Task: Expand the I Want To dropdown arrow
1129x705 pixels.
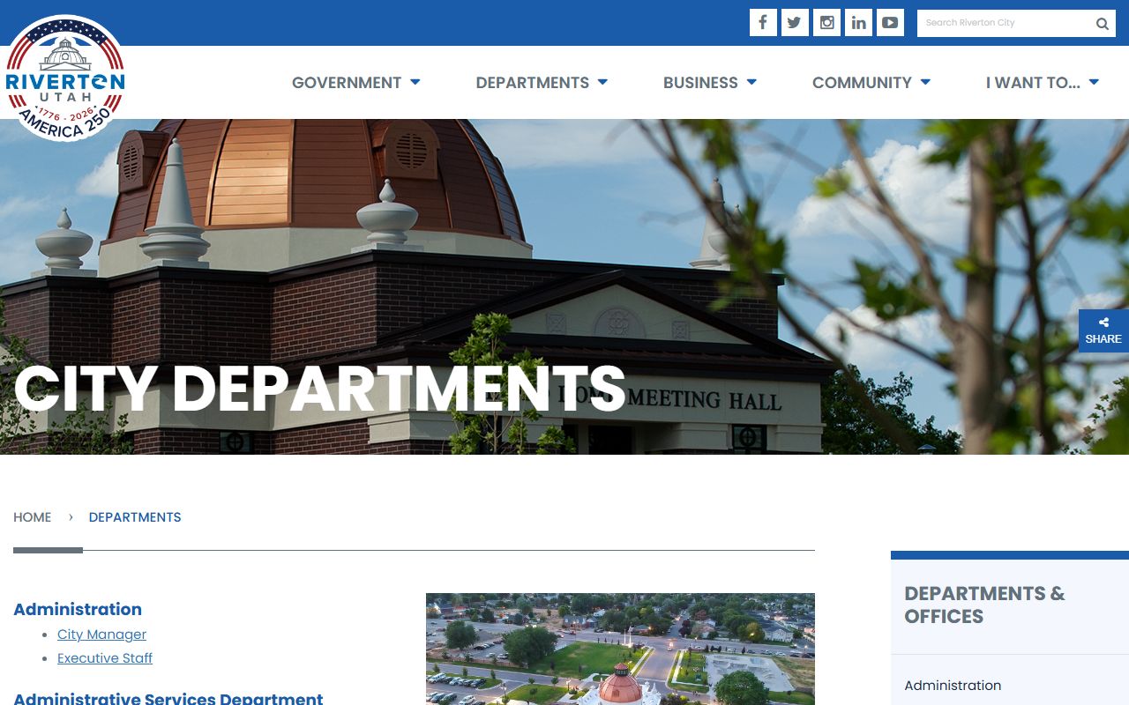Action: [x=1094, y=82]
